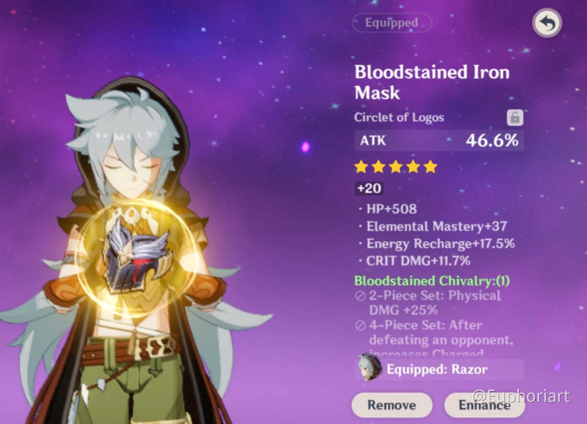Click the Circlet of Logos label
This screenshot has height=424, width=587.
pyautogui.click(x=399, y=117)
